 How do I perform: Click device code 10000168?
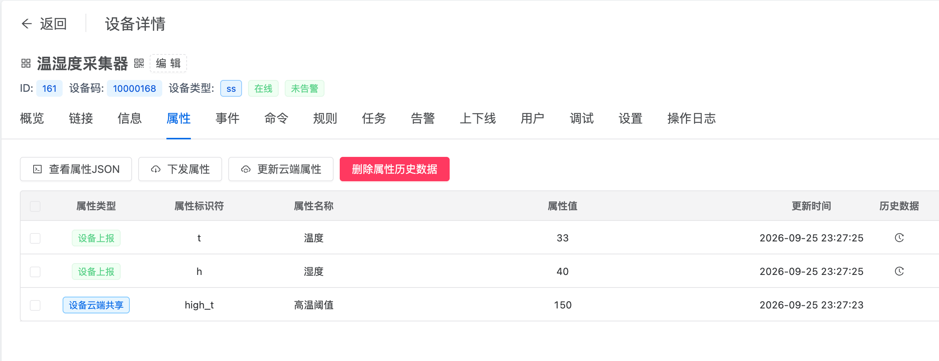(x=134, y=88)
